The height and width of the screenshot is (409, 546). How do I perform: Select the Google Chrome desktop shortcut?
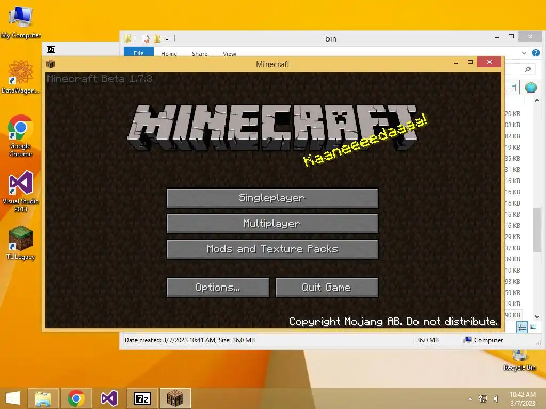(x=21, y=136)
